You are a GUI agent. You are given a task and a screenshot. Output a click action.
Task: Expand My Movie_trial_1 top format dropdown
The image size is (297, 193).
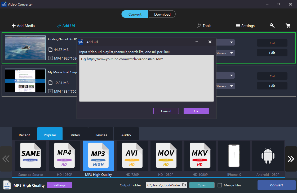click(x=232, y=75)
